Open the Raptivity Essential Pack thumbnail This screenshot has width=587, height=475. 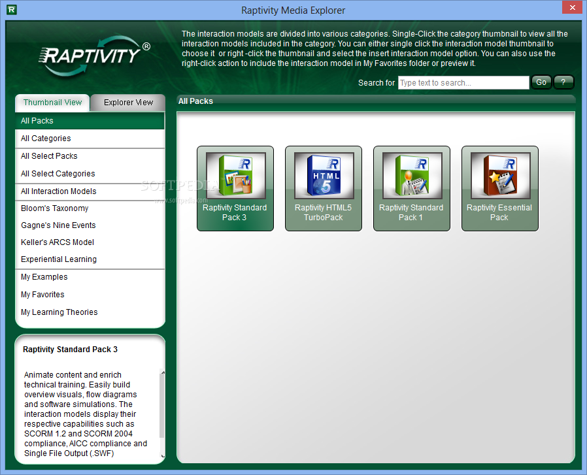(x=500, y=188)
